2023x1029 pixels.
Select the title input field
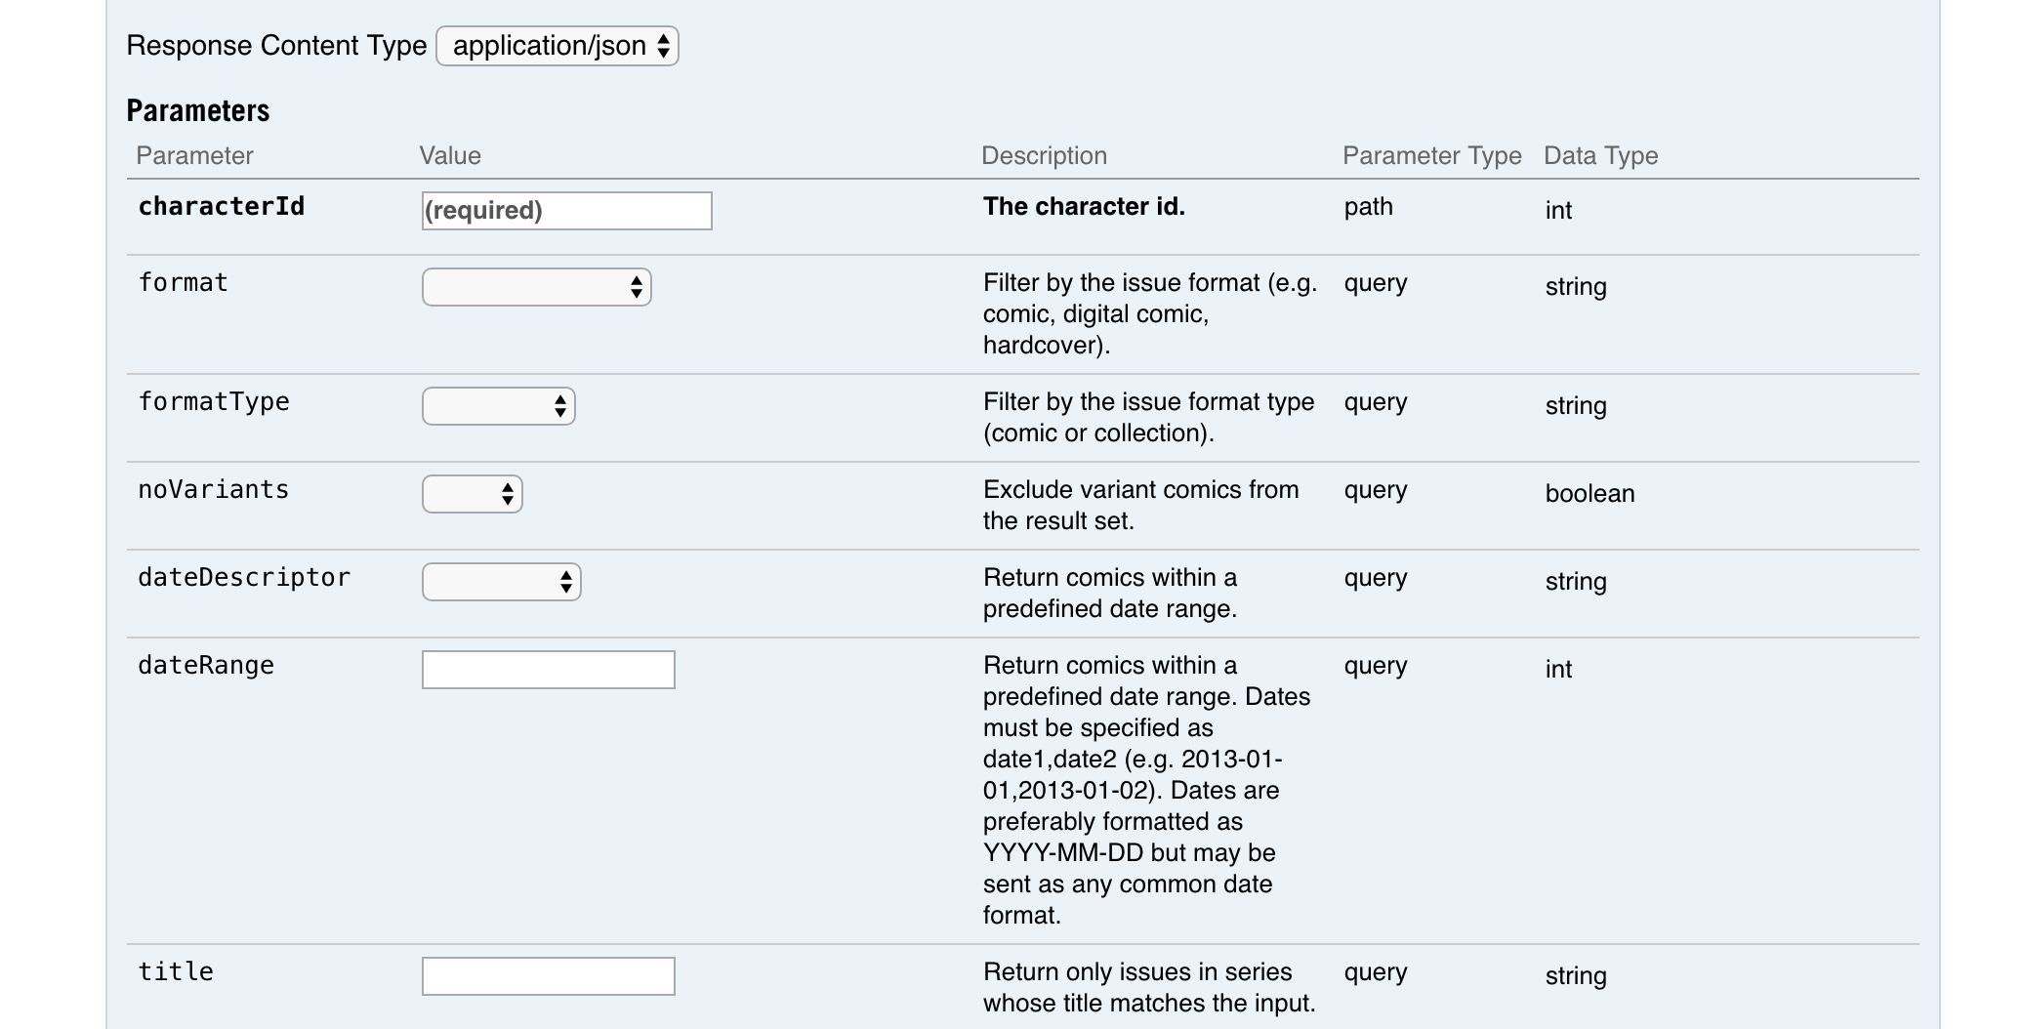click(x=548, y=976)
